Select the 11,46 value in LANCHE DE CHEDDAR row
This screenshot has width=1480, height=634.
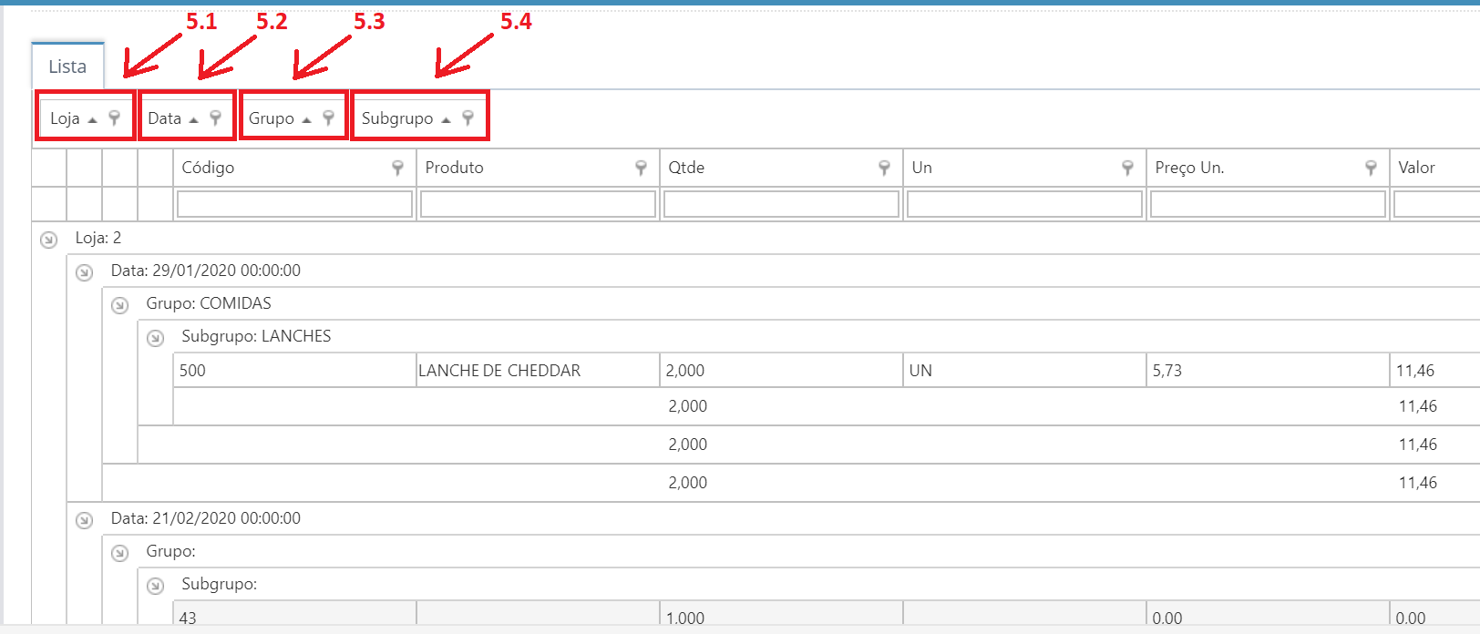pyautogui.click(x=1435, y=371)
